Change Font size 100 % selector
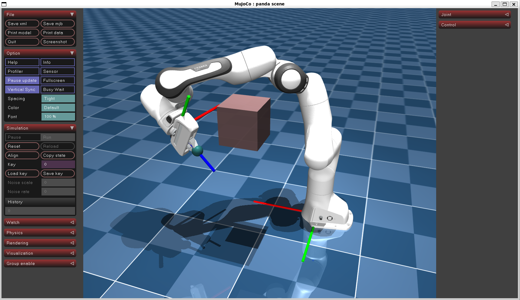 tap(58, 117)
